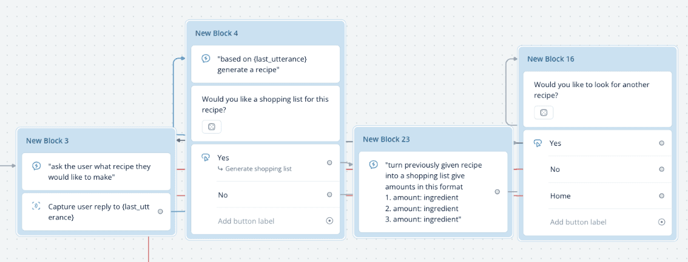Click the button icon beside Yes in New Block 16
The image size is (688, 262).
538,143
